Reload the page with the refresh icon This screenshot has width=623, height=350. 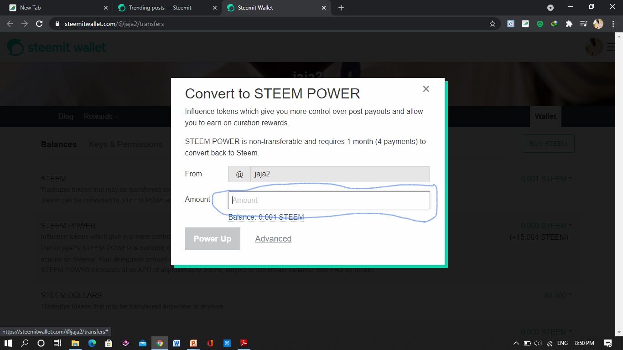pyautogui.click(x=39, y=24)
